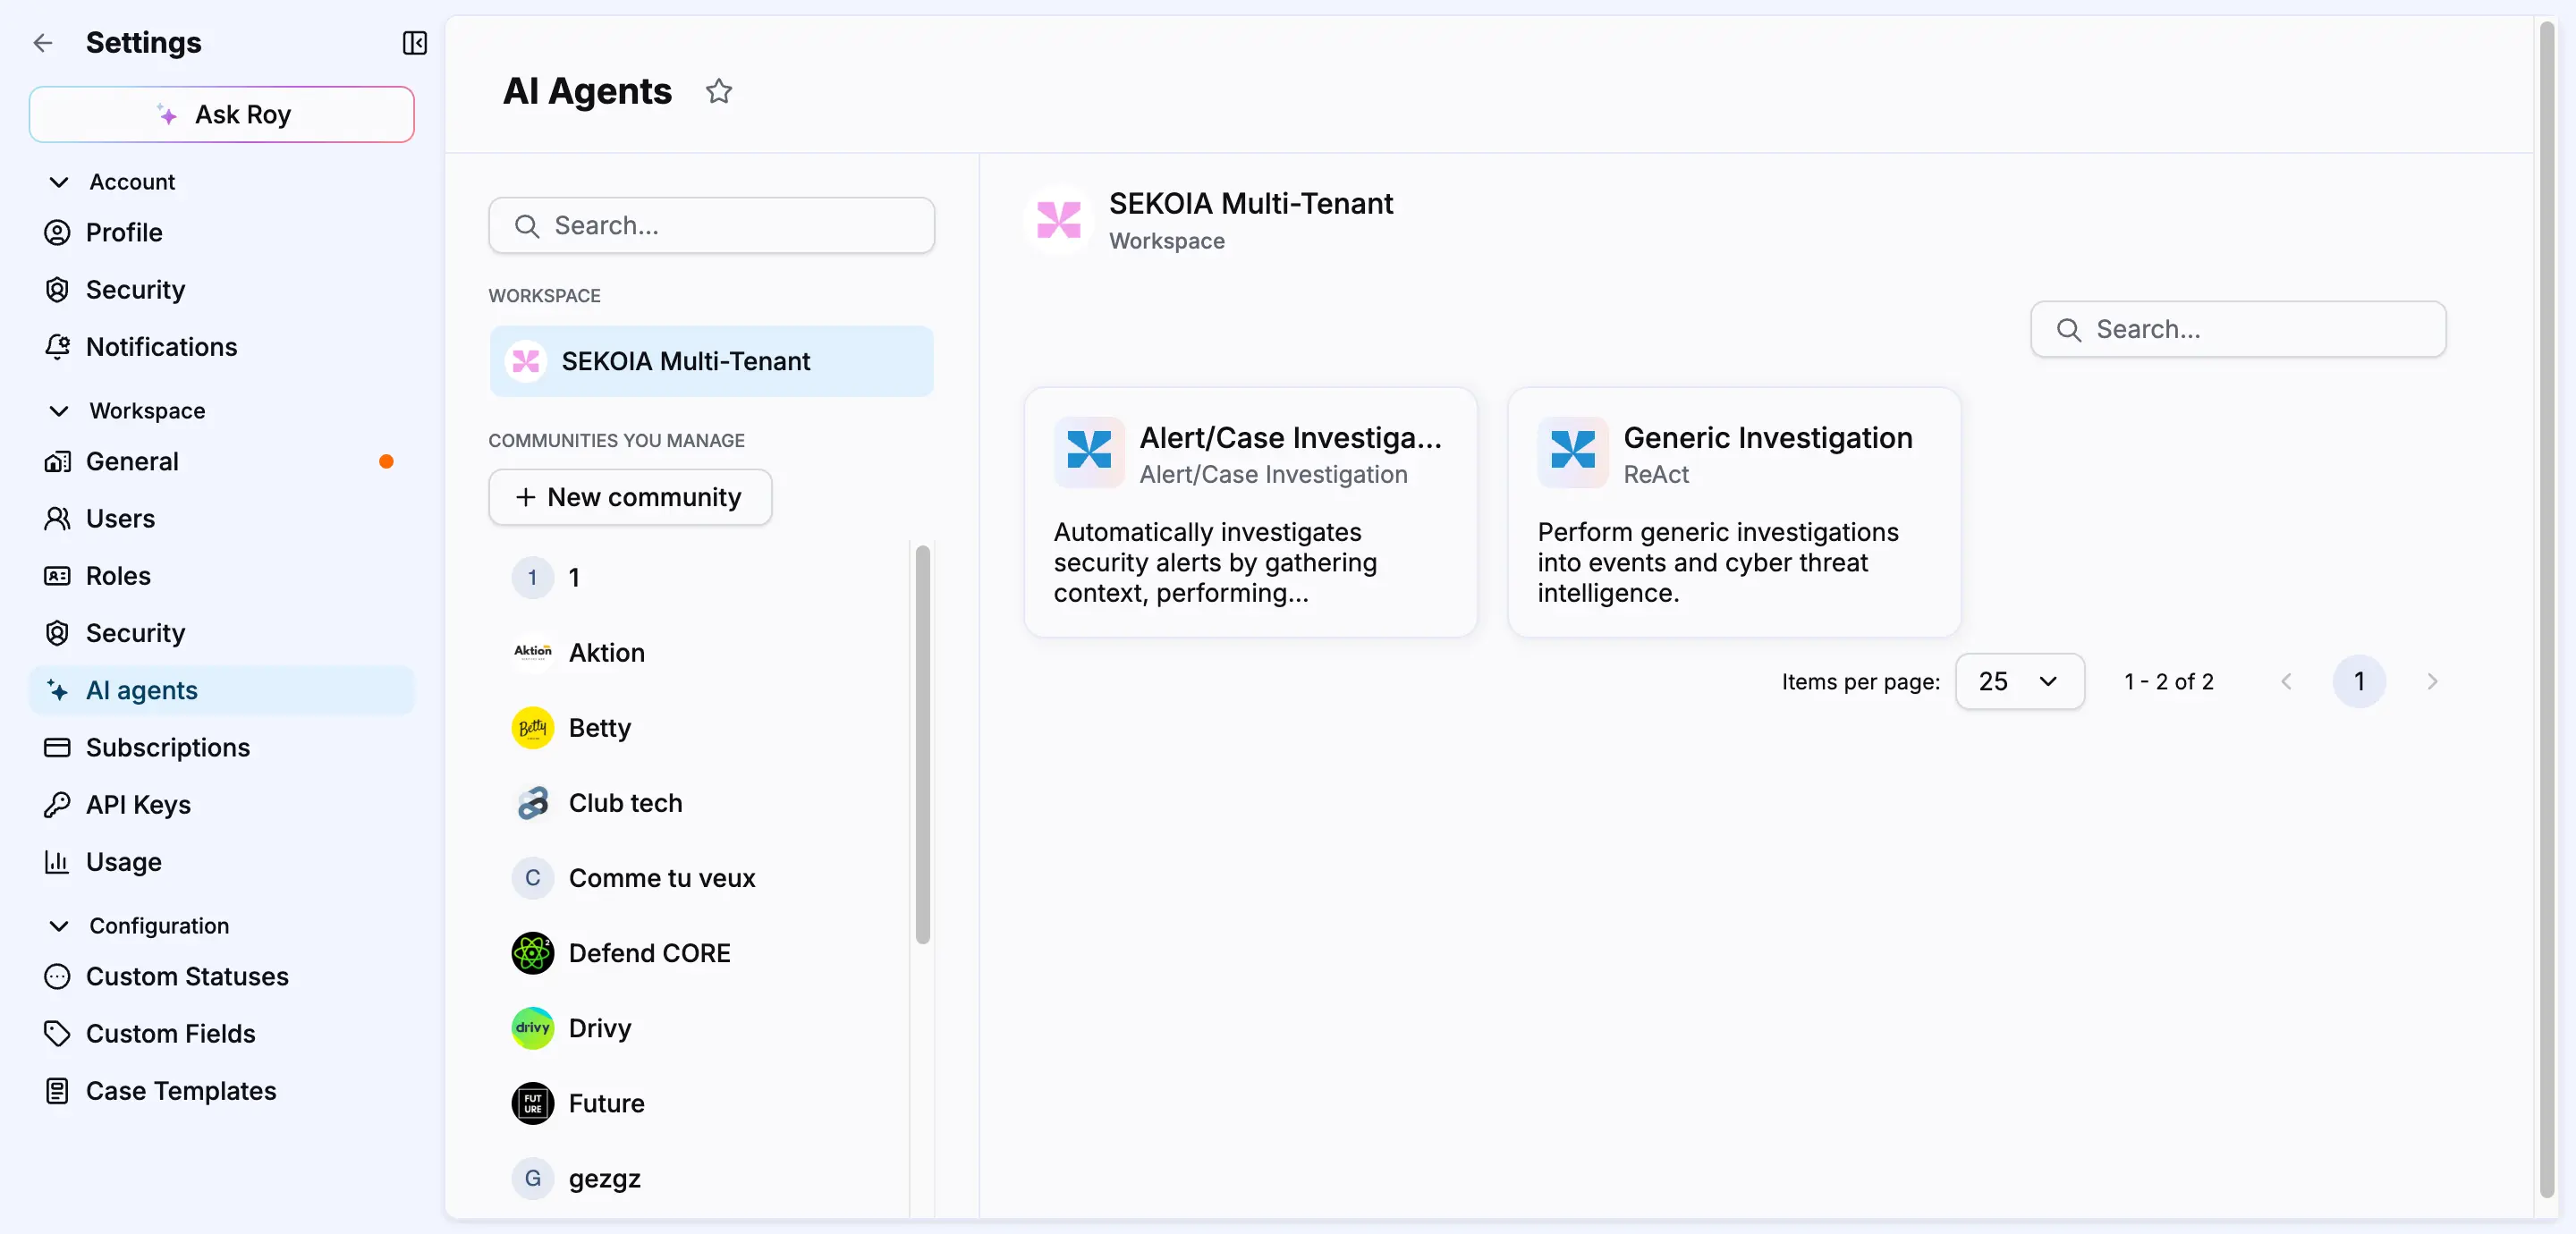Open Notifications settings
This screenshot has width=2576, height=1234.
click(x=222, y=346)
